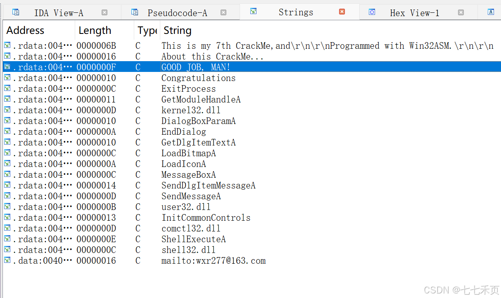
Task: Click string icon of shell32.dll row
Action: [7, 249]
